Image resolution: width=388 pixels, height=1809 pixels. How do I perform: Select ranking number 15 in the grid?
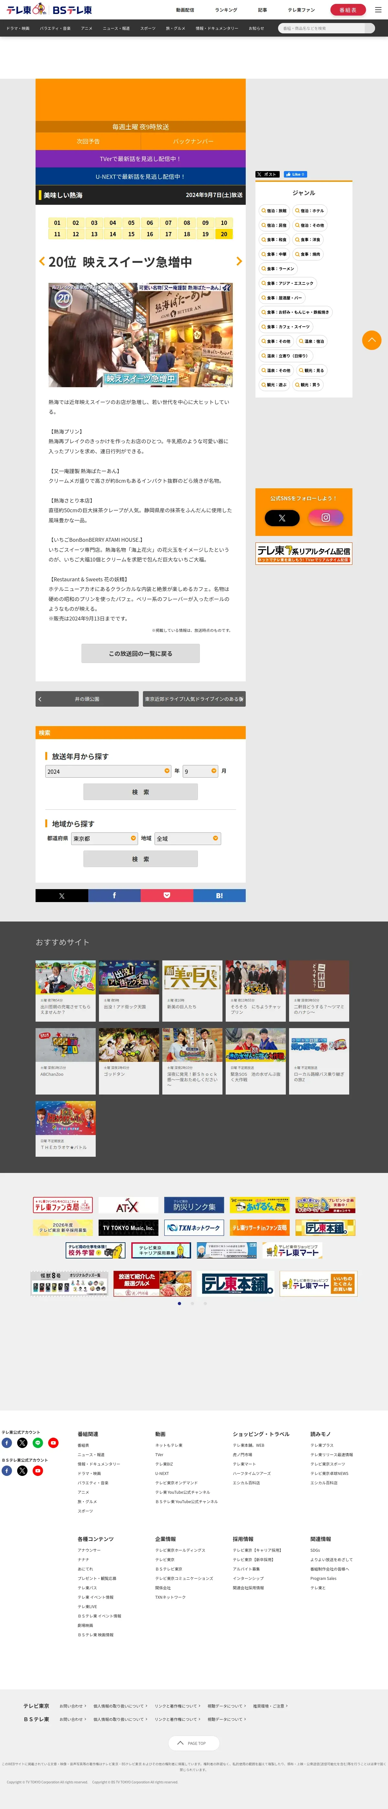tap(131, 235)
